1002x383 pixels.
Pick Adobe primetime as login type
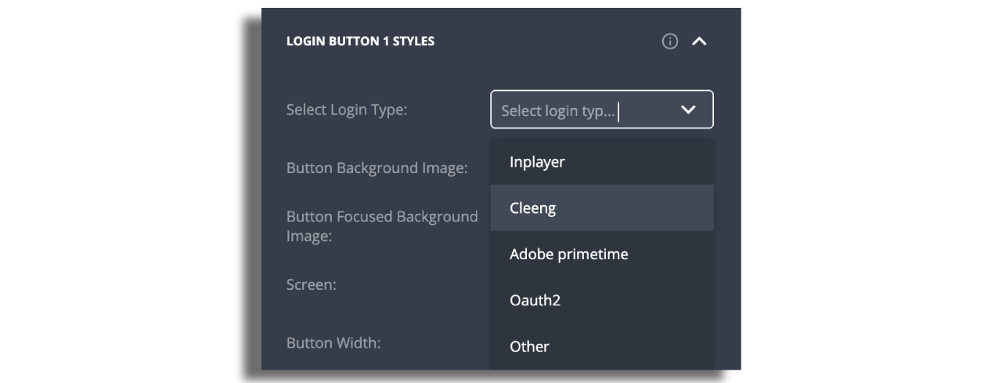(568, 255)
